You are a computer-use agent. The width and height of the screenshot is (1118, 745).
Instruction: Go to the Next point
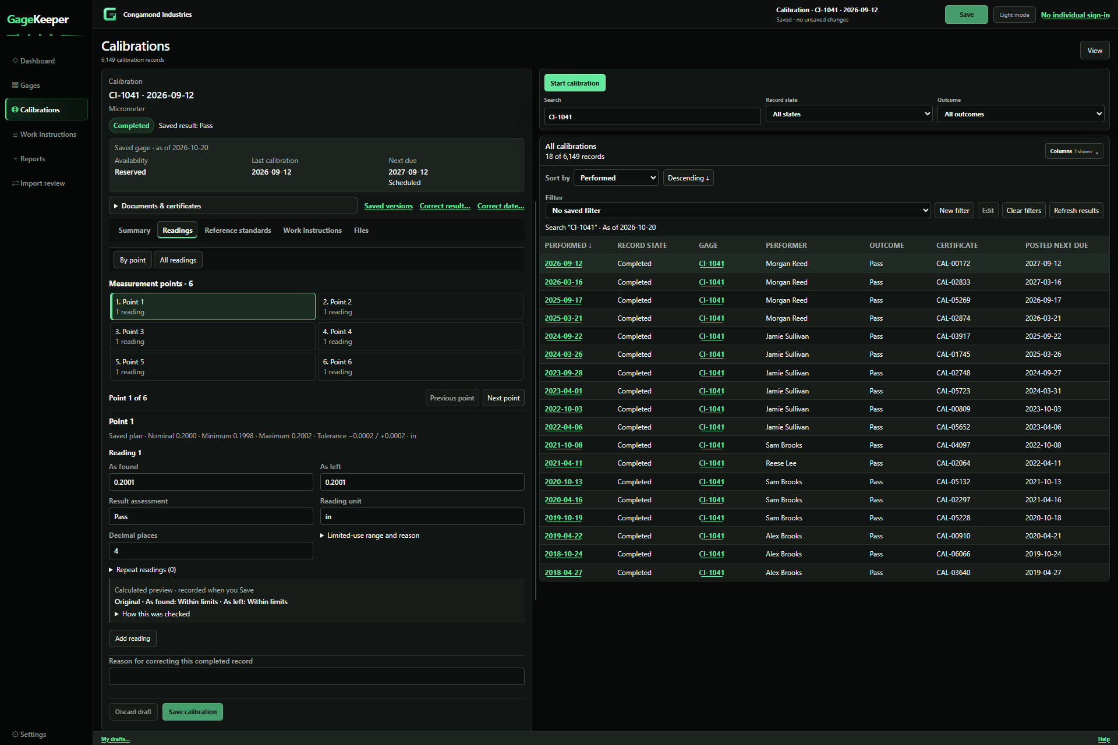tap(503, 398)
